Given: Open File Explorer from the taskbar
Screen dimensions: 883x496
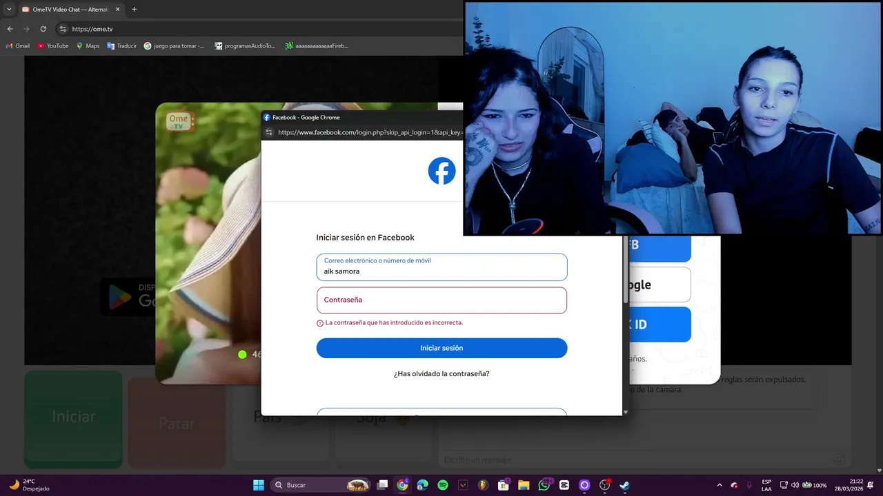Looking at the screenshot, I should click(x=524, y=485).
